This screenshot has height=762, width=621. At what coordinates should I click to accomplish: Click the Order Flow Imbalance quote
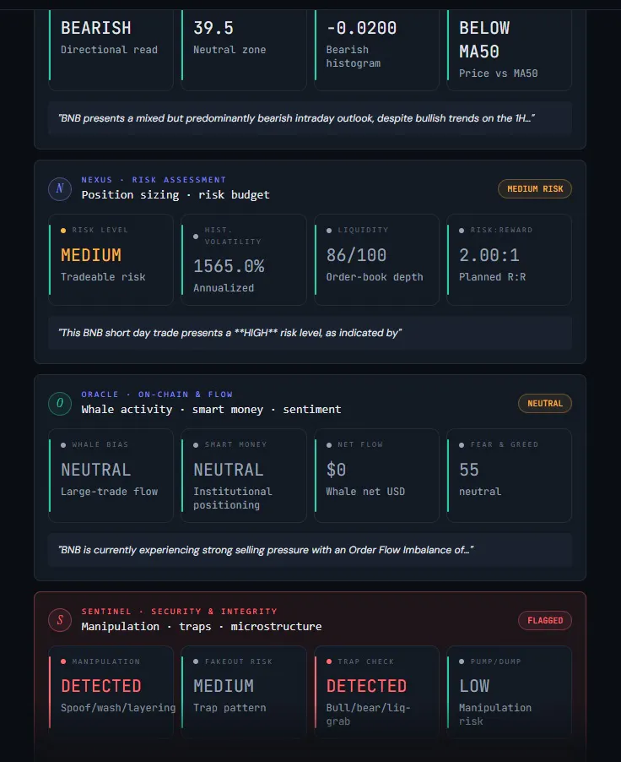pyautogui.click(x=310, y=550)
